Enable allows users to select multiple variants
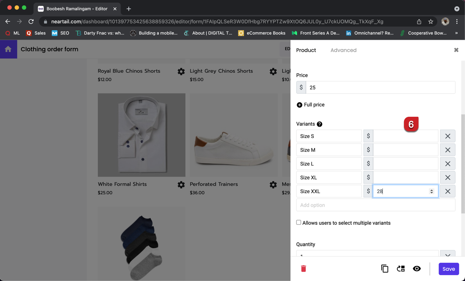 [299, 223]
